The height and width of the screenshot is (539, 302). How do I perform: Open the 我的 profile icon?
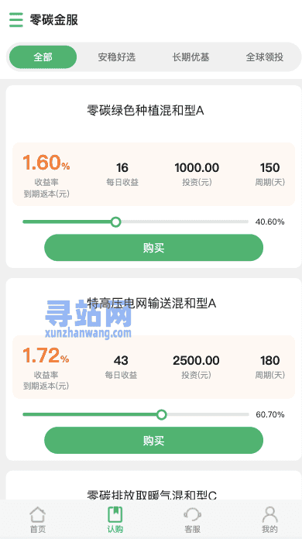pos(269,514)
